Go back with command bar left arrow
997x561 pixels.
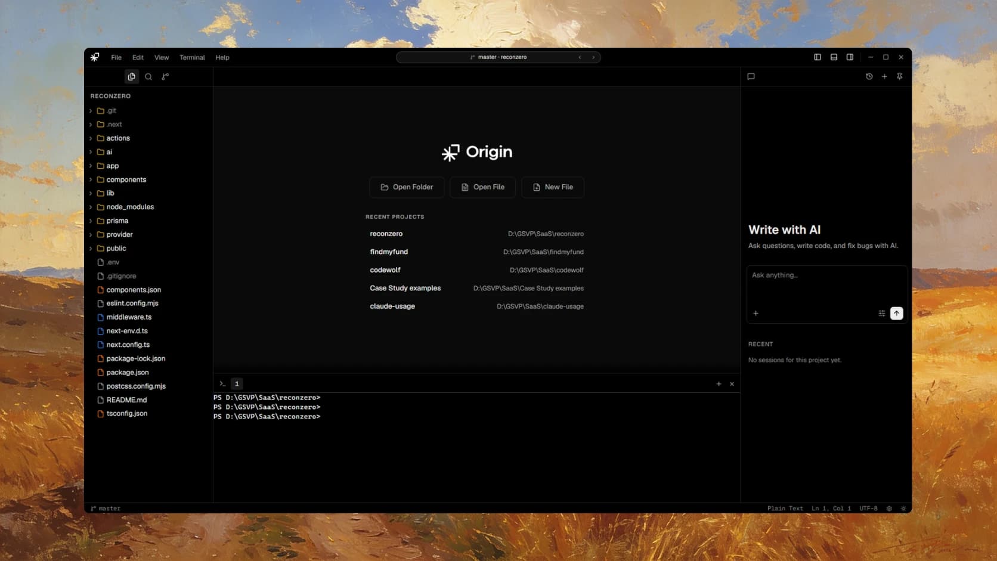580,57
